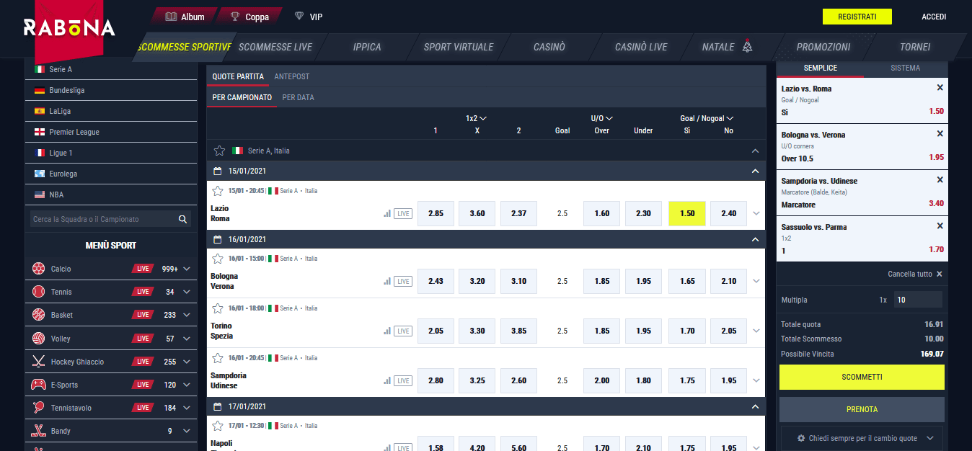Open Bundesliga league link

(x=111, y=90)
